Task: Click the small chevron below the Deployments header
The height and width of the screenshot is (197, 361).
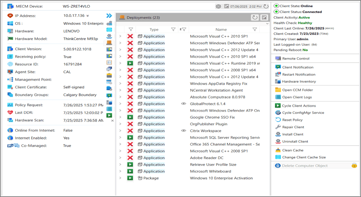Action: click(x=267, y=24)
